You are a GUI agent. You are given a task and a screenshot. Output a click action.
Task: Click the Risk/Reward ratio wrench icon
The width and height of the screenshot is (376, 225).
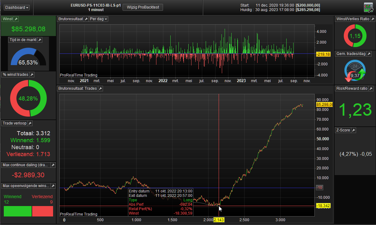[x=371, y=88]
